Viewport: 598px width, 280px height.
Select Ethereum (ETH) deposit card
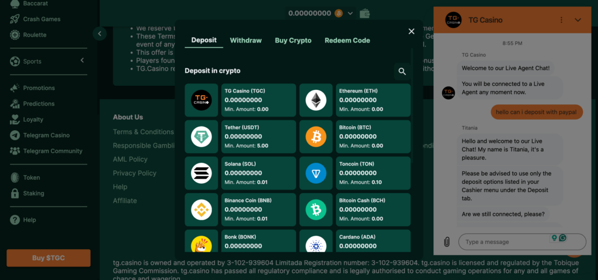coord(373,100)
